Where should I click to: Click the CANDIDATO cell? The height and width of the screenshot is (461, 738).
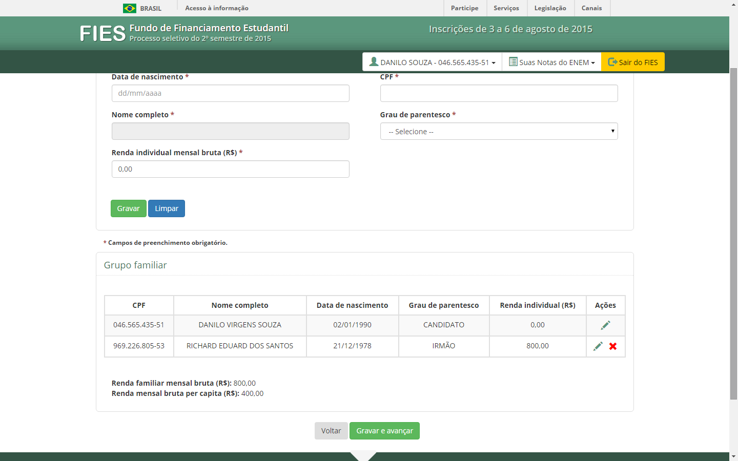point(444,325)
